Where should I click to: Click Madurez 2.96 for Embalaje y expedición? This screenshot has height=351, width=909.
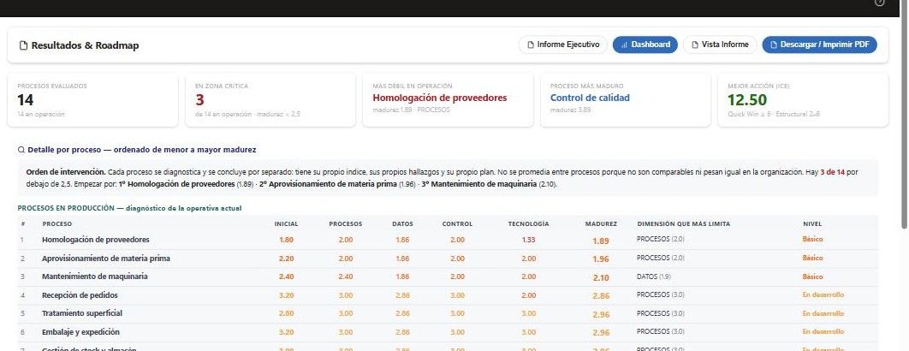coord(601,333)
